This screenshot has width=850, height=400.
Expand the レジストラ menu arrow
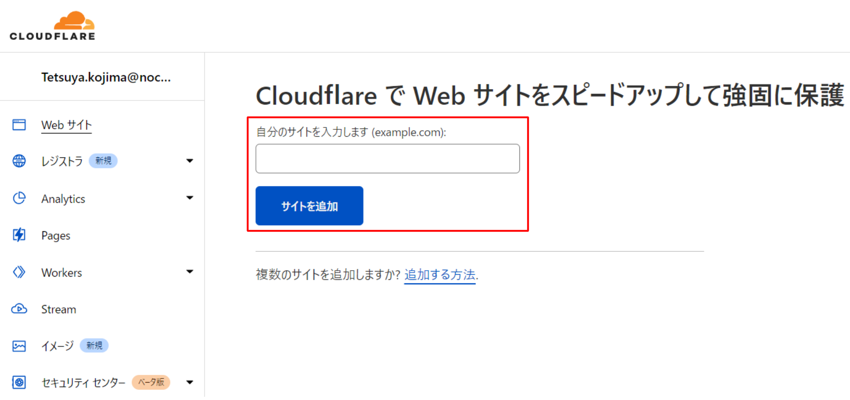(x=190, y=161)
